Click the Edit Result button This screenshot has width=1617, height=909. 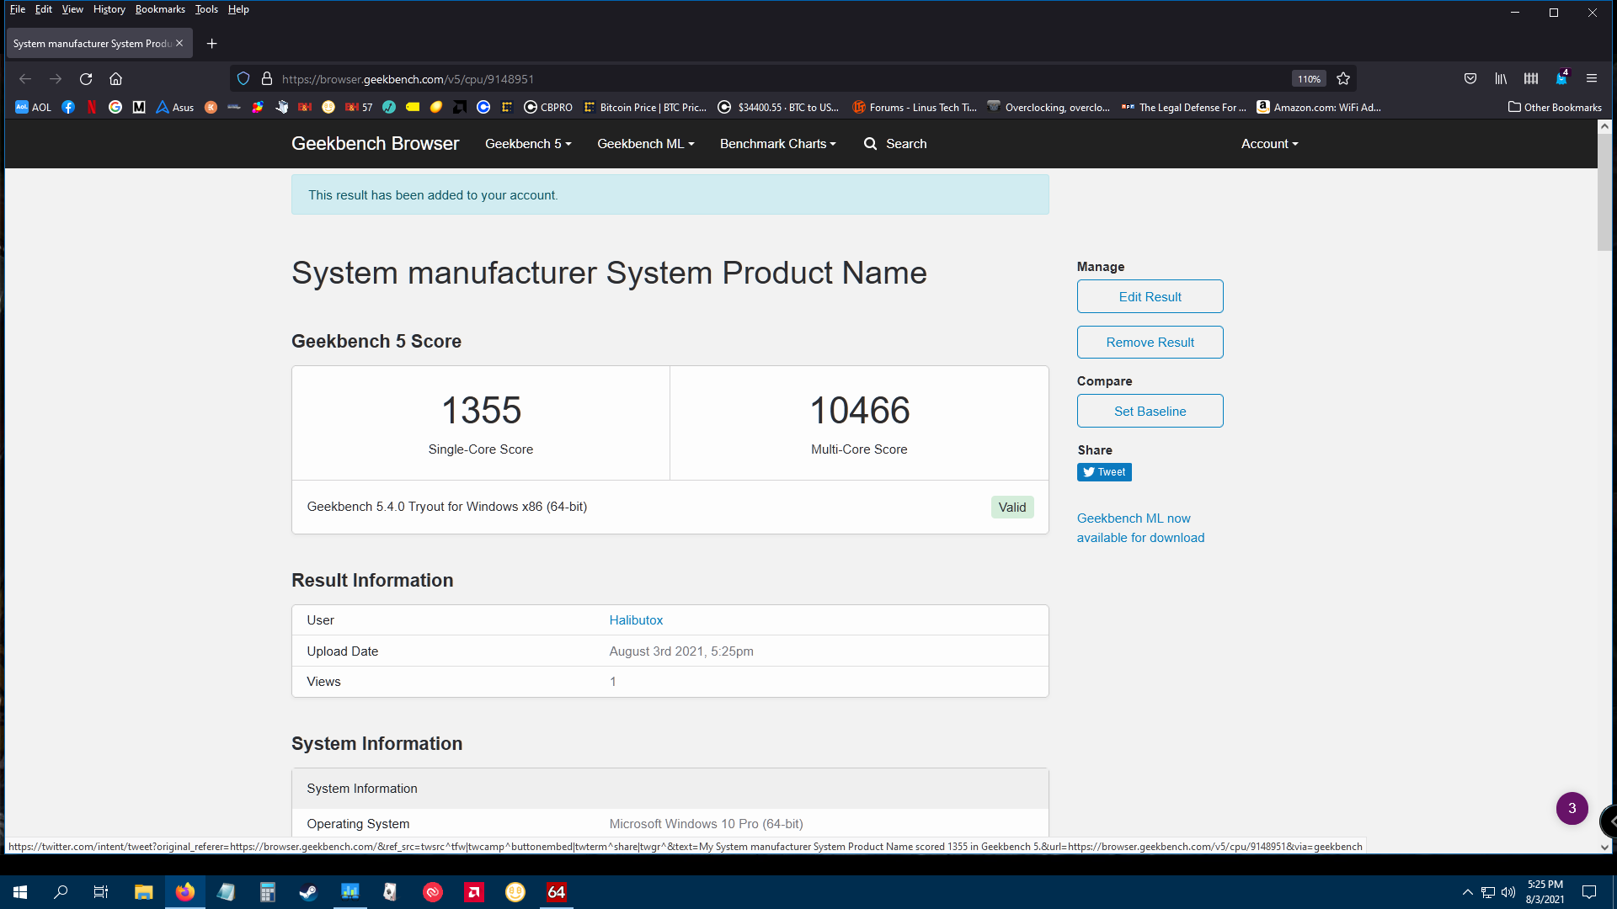click(1150, 296)
